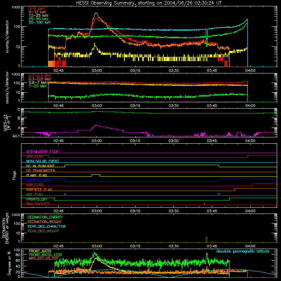This screenshot has width=281, height=281.
Task: Click the 04:00 tick label under the top plot
Action: pos(250,71)
